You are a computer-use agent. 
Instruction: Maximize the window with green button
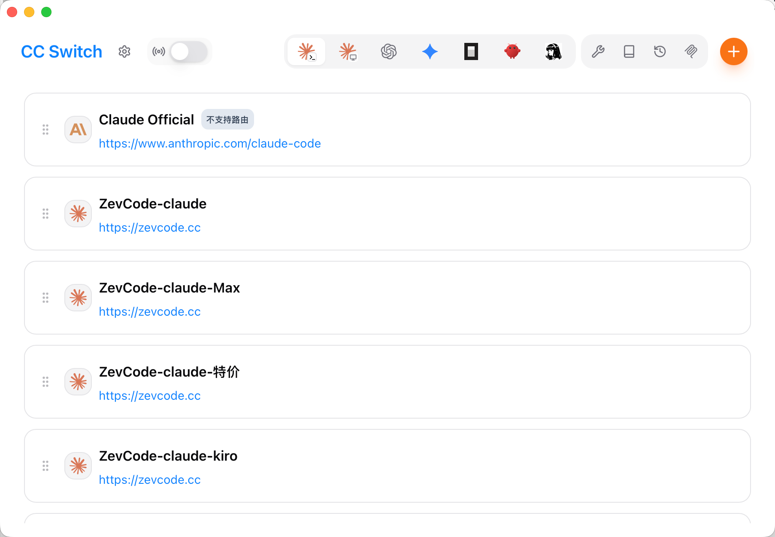(x=46, y=12)
